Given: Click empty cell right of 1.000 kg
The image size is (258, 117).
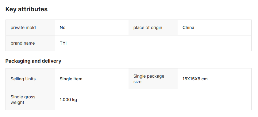Looking at the screenshot, I should point(153,100).
